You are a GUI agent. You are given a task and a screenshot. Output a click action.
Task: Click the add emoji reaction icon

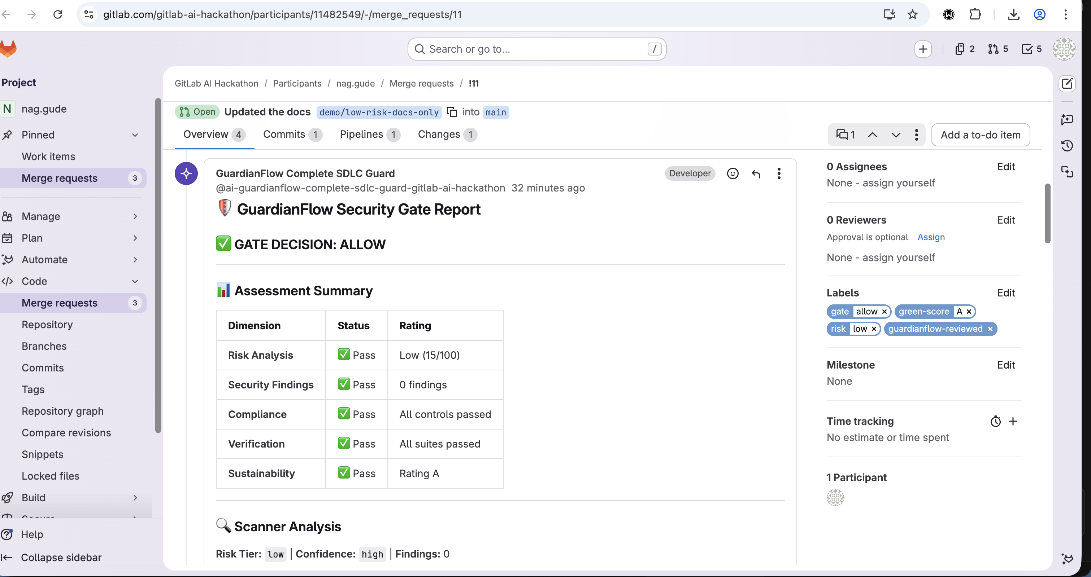pyautogui.click(x=732, y=173)
